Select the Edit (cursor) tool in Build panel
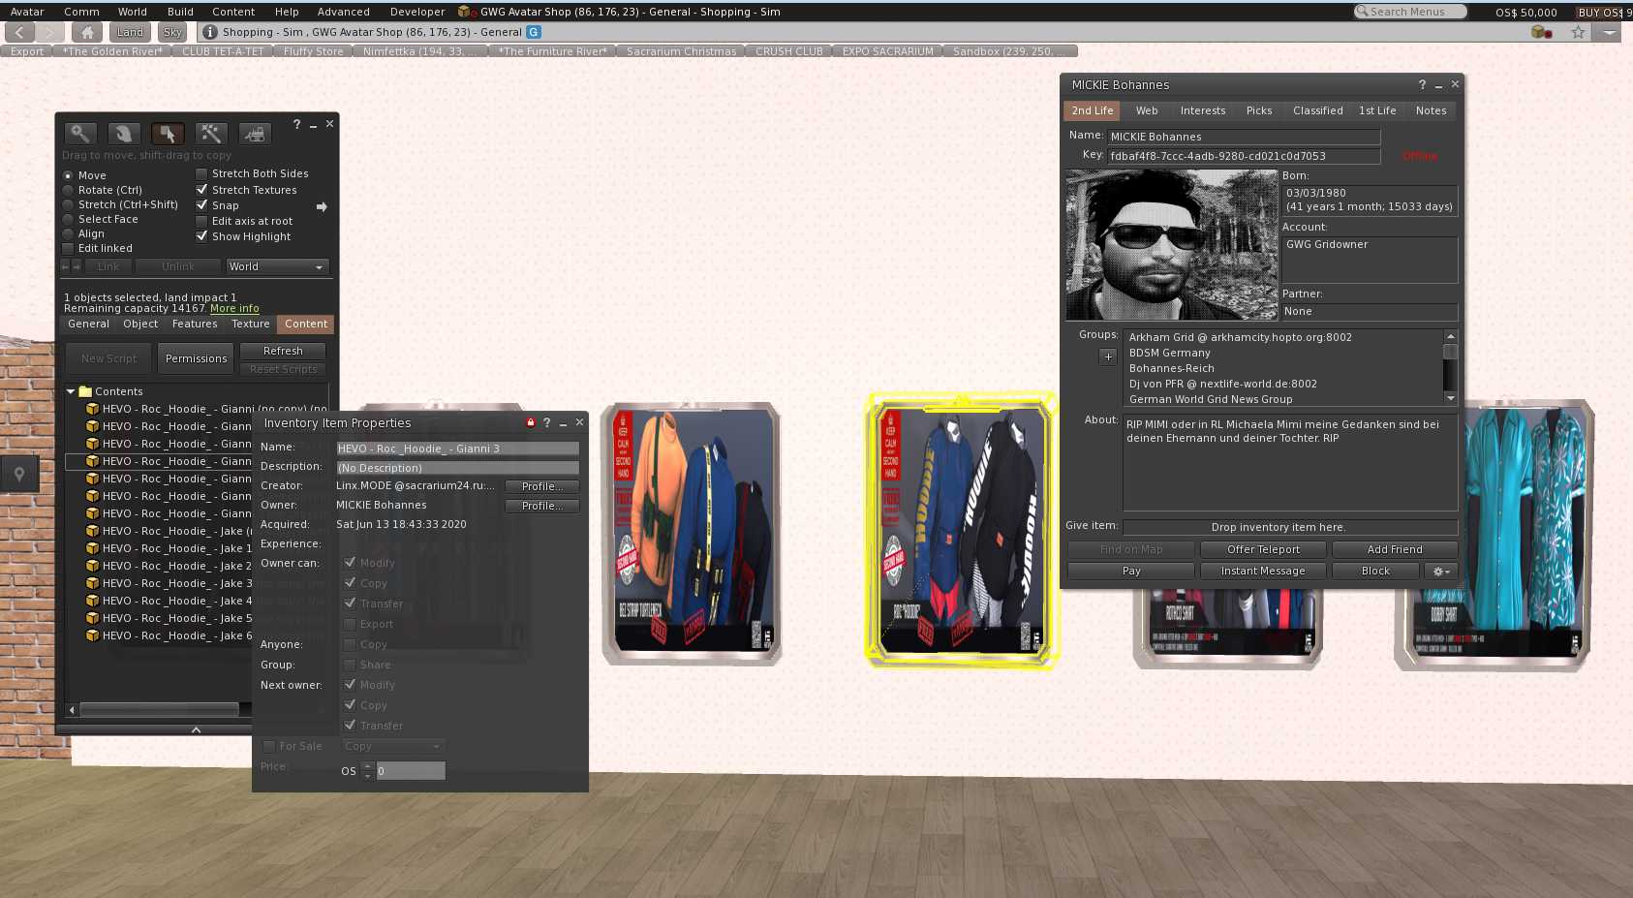This screenshot has width=1633, height=898. [167, 134]
